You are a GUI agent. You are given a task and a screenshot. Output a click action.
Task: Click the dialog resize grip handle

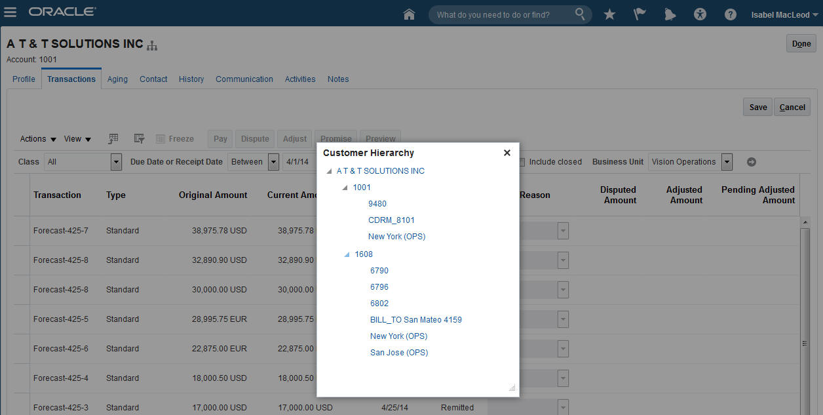pos(512,388)
